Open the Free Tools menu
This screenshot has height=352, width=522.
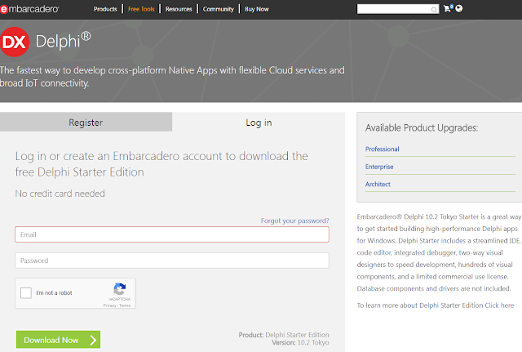(141, 9)
